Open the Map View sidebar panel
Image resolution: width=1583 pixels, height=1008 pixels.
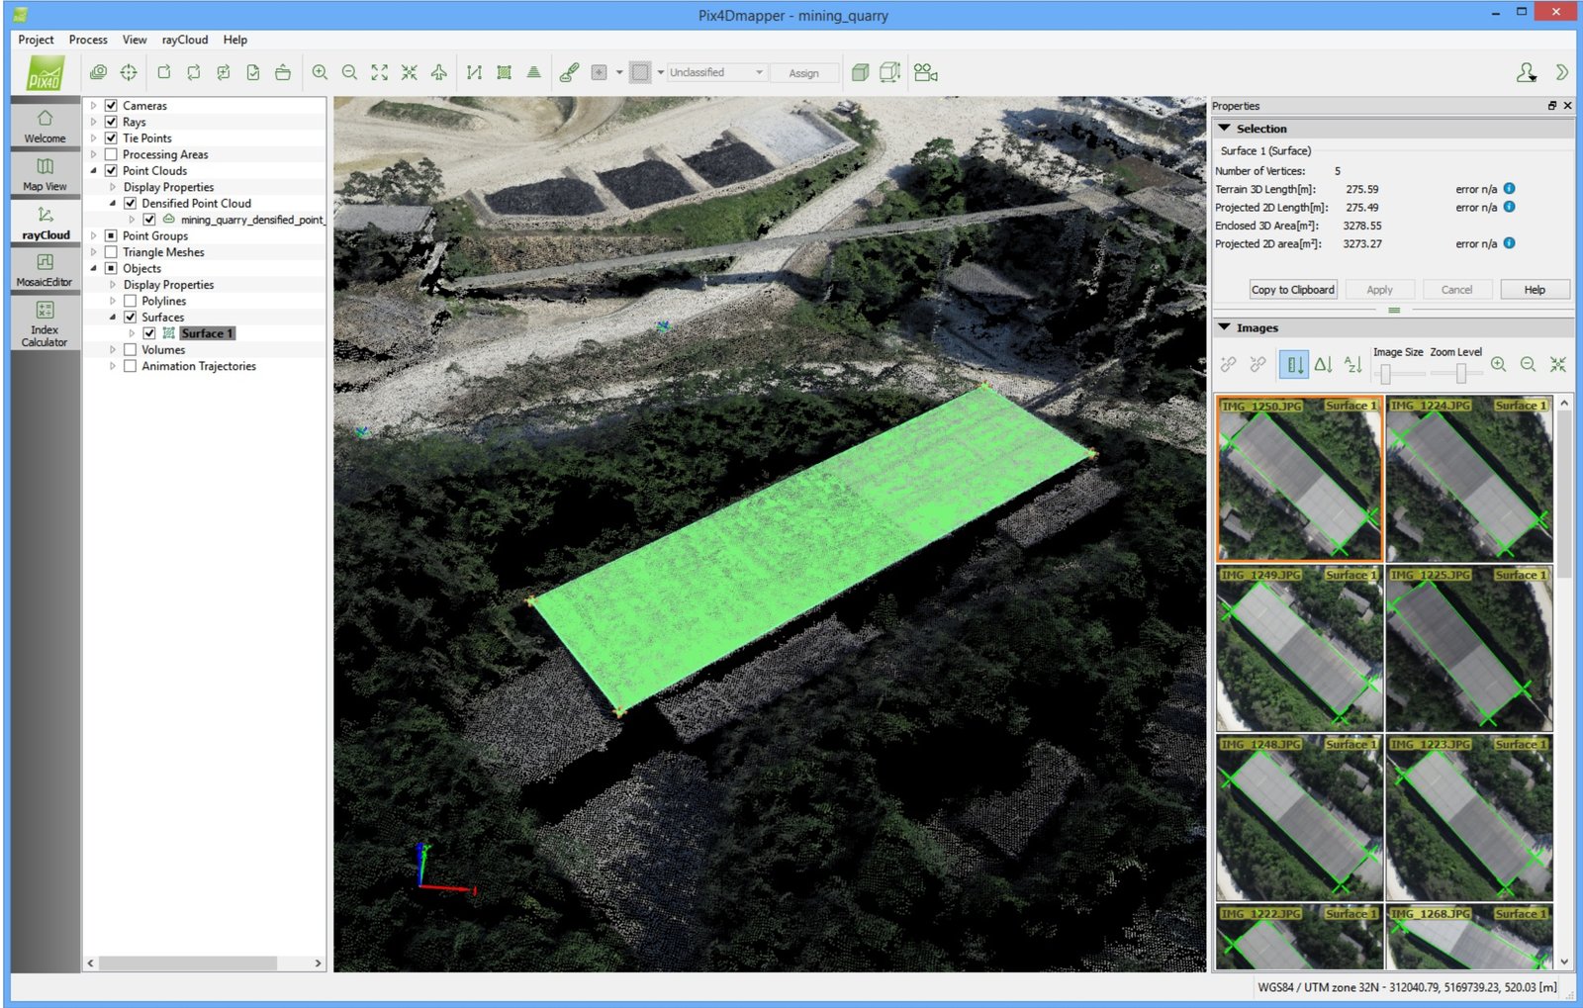[x=45, y=173]
